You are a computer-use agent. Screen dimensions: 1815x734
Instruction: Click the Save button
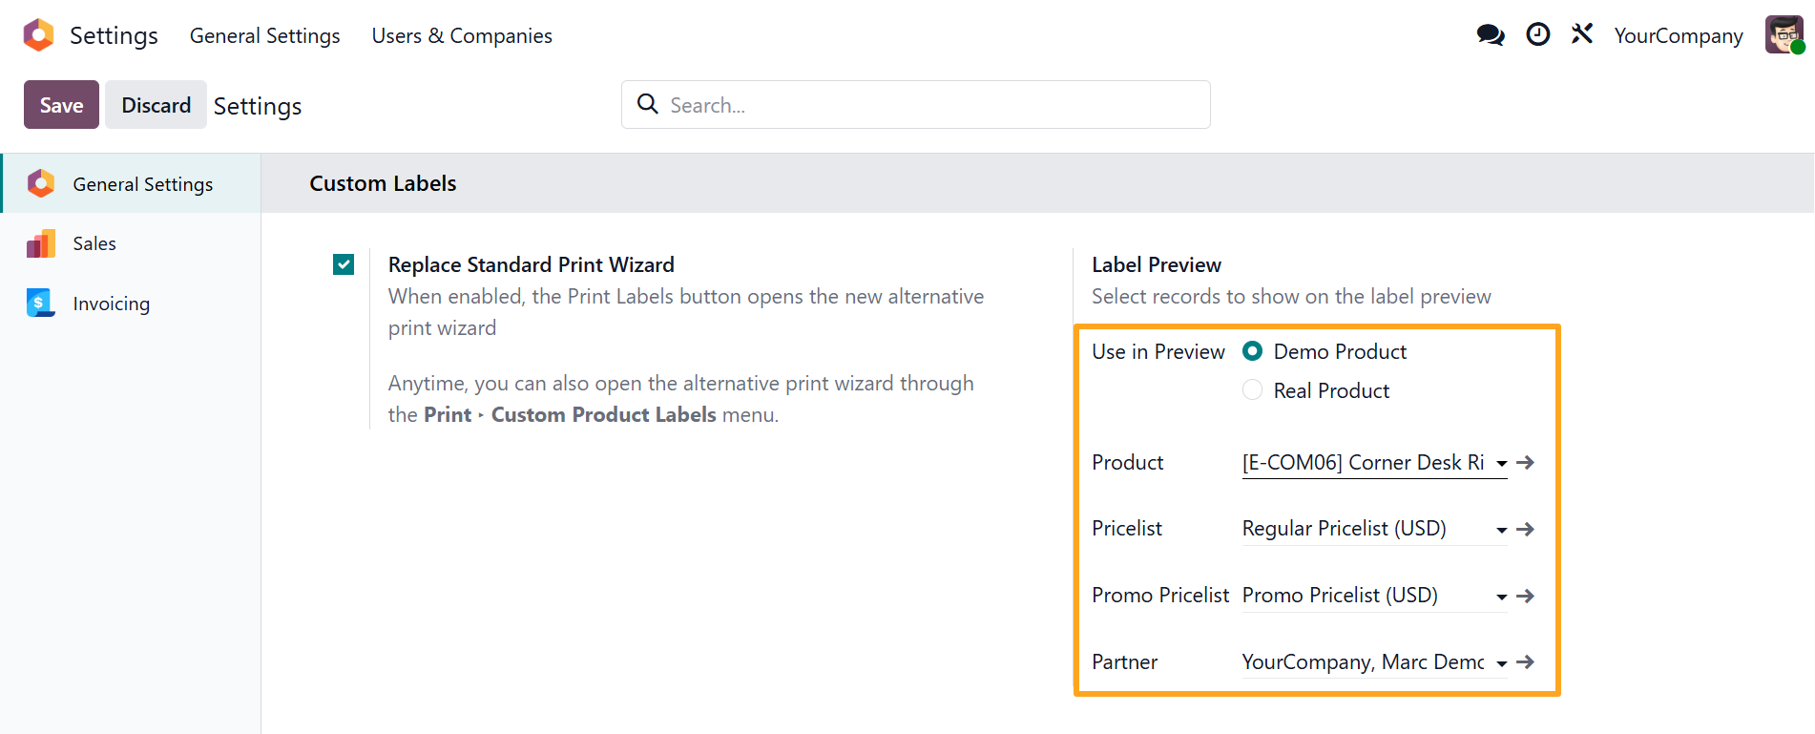[x=61, y=105]
